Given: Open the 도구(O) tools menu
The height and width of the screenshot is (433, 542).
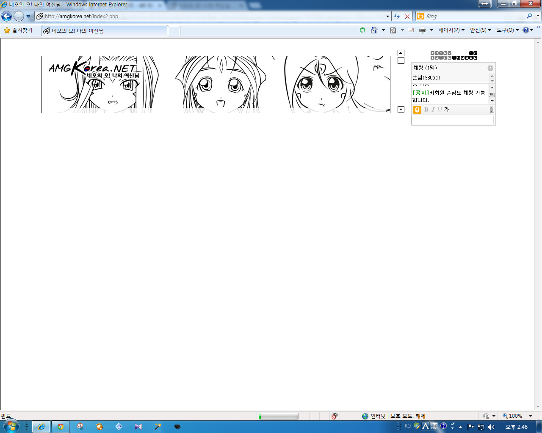Looking at the screenshot, I should click(x=507, y=30).
